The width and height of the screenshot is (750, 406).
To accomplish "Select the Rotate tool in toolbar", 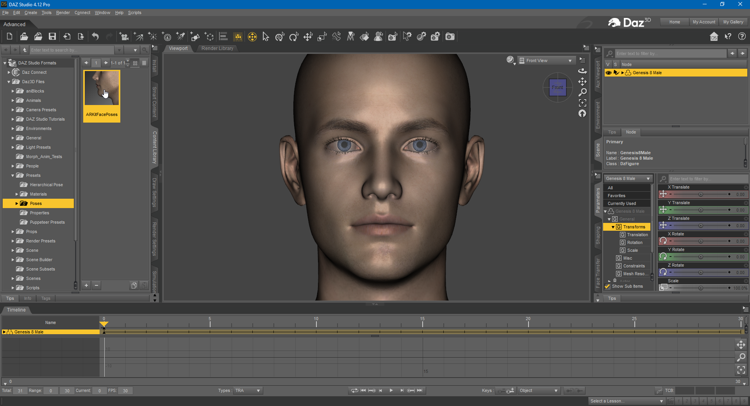I will 294,37.
